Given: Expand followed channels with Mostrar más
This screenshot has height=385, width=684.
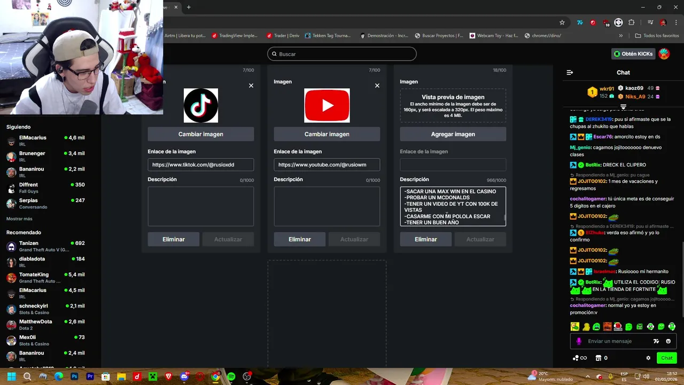Looking at the screenshot, I should (x=19, y=219).
